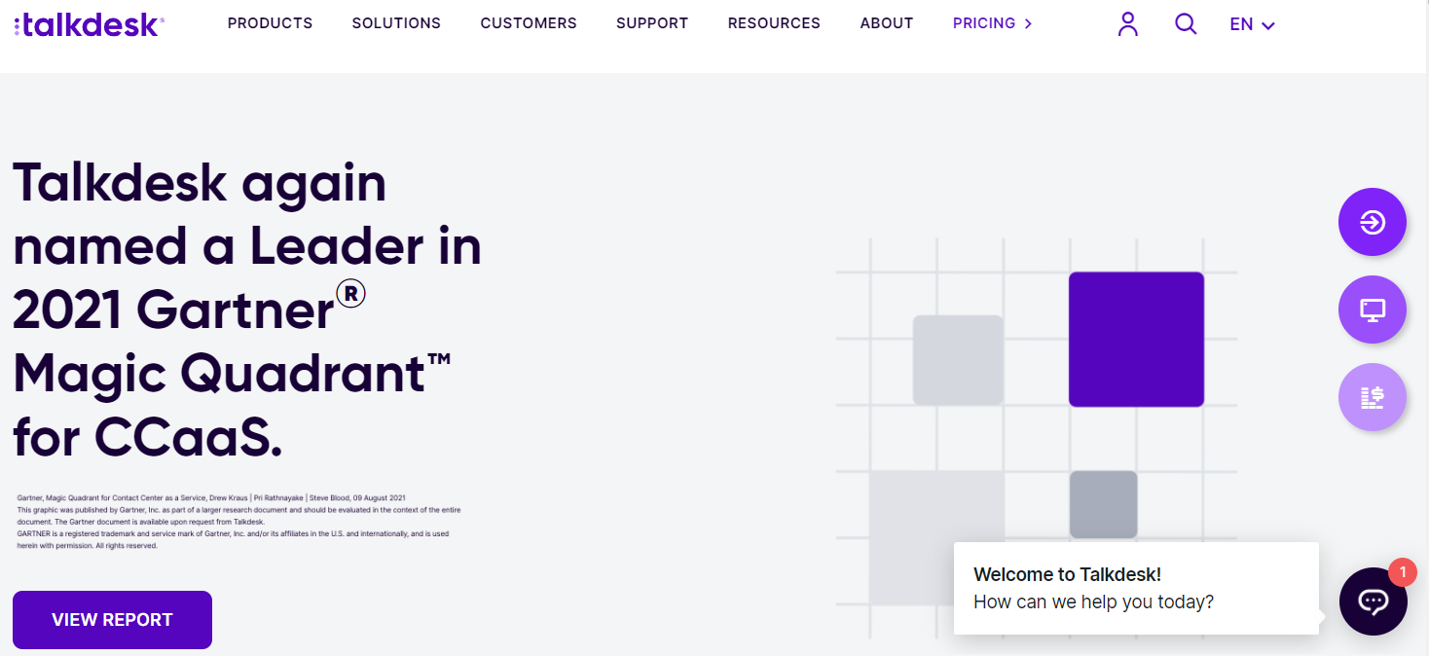
Task: Click the View Report button
Action: 112,620
